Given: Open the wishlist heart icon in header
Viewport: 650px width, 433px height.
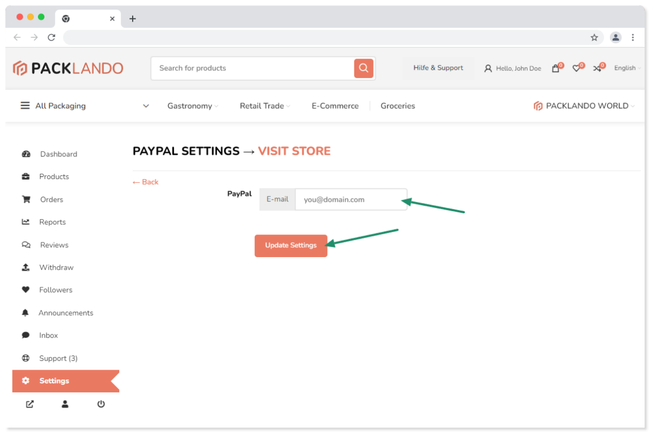Looking at the screenshot, I should click(x=576, y=68).
